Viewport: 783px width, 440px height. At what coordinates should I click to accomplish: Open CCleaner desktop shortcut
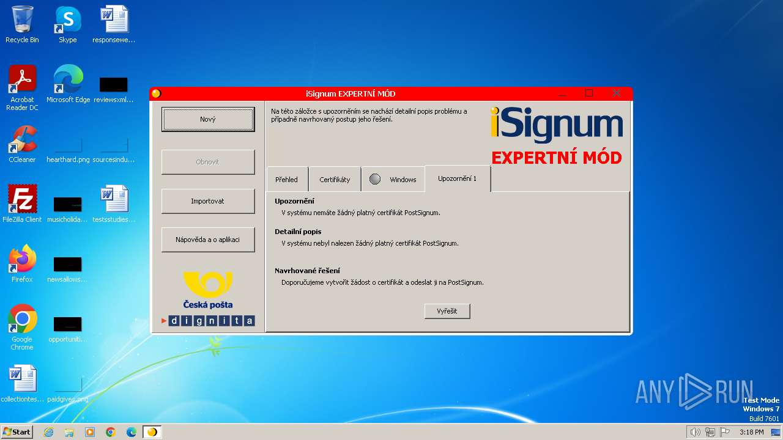(22, 144)
